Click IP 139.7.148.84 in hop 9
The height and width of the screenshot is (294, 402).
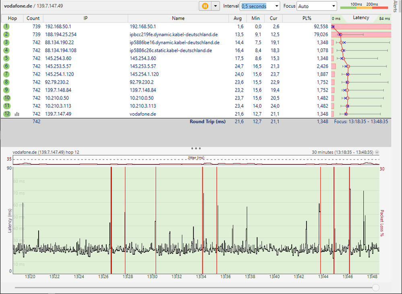click(58, 90)
